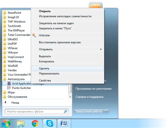Click the Avid Application Manager icon
The image size is (168, 128).
9,83
